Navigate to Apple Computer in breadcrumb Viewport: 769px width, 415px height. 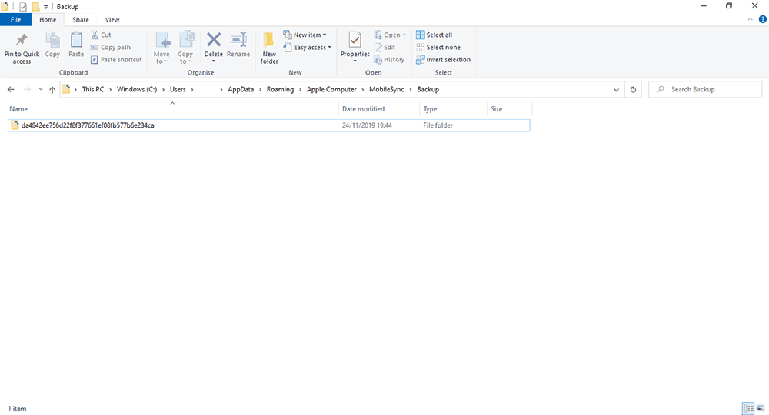pos(331,89)
